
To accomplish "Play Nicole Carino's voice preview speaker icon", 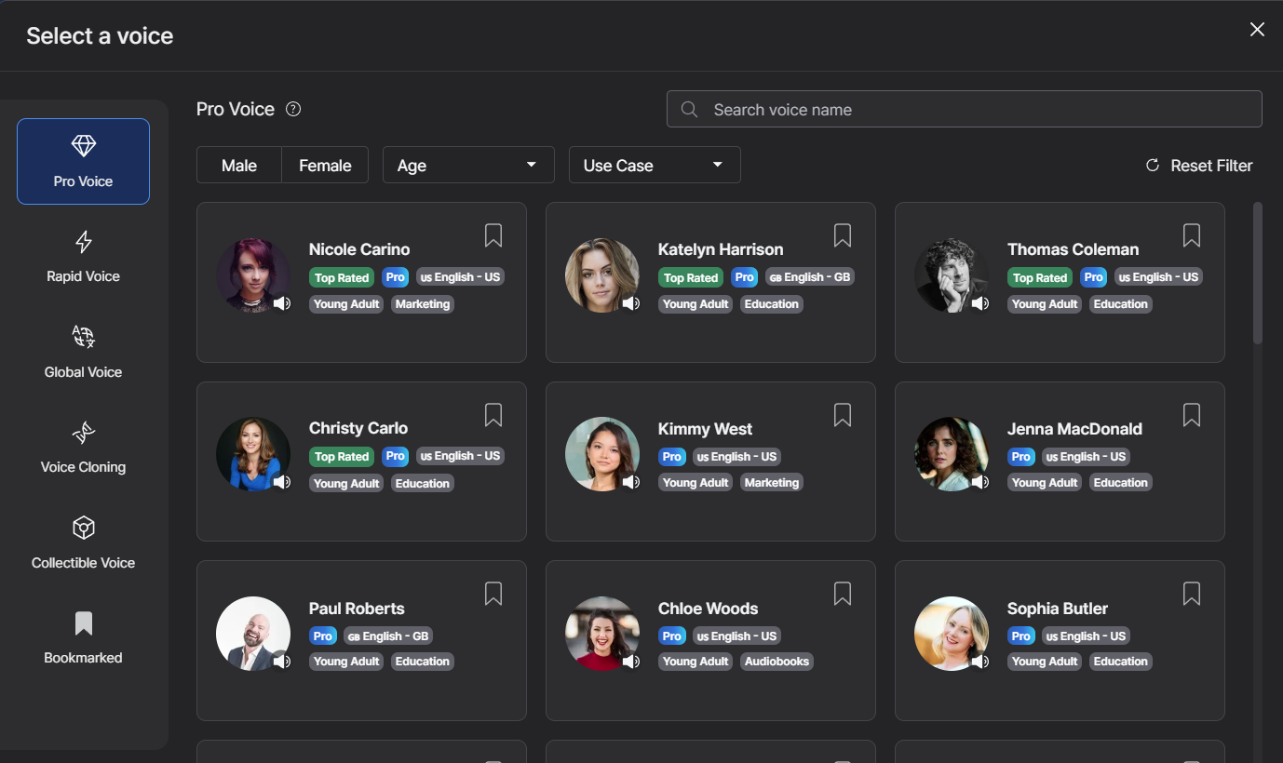I will click(281, 303).
